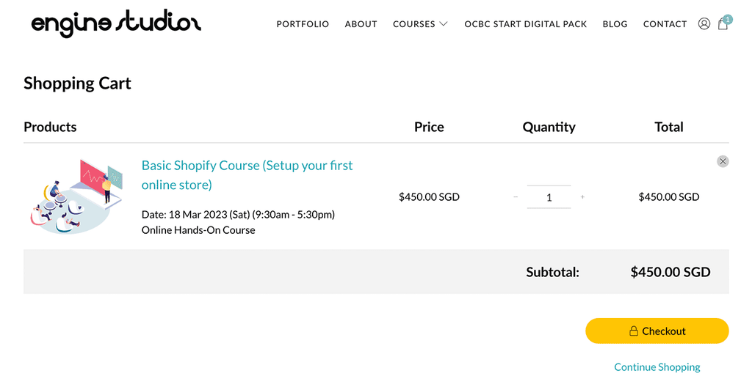This screenshot has height=387, width=752.
Task: Go to the About page
Action: 361,24
